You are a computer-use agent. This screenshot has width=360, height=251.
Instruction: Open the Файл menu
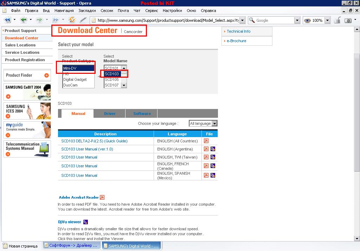(x=15, y=11)
